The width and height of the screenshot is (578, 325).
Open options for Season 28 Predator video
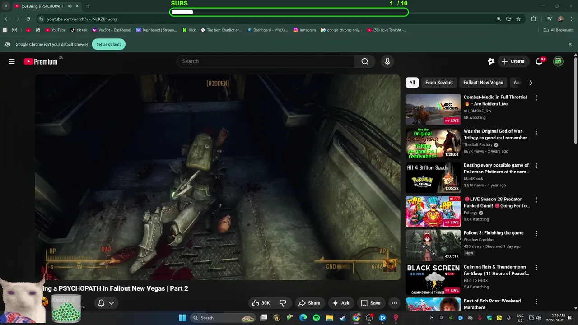[x=536, y=200]
